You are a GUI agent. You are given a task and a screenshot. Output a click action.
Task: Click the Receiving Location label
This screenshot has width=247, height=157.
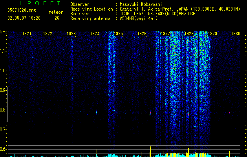pyautogui.click(x=91, y=9)
